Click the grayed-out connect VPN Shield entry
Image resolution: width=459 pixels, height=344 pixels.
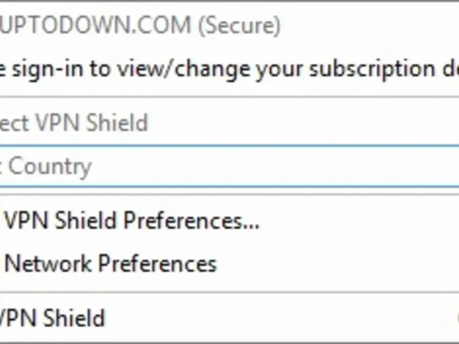73,123
